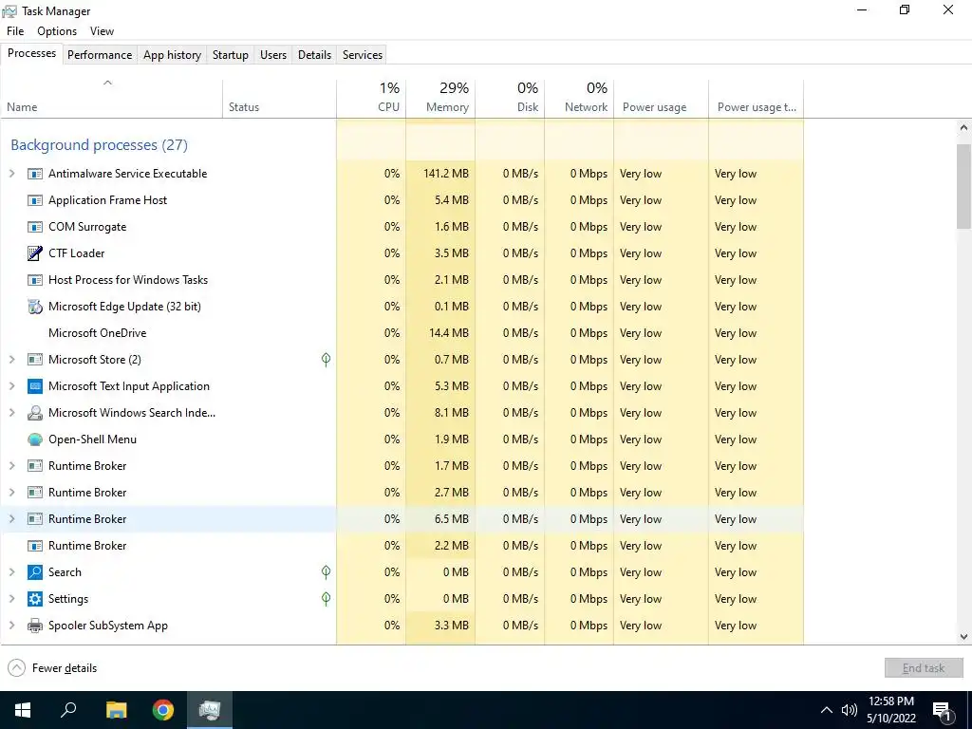The height and width of the screenshot is (729, 972).
Task: Sort by the Memory column header
Action: tap(440, 99)
